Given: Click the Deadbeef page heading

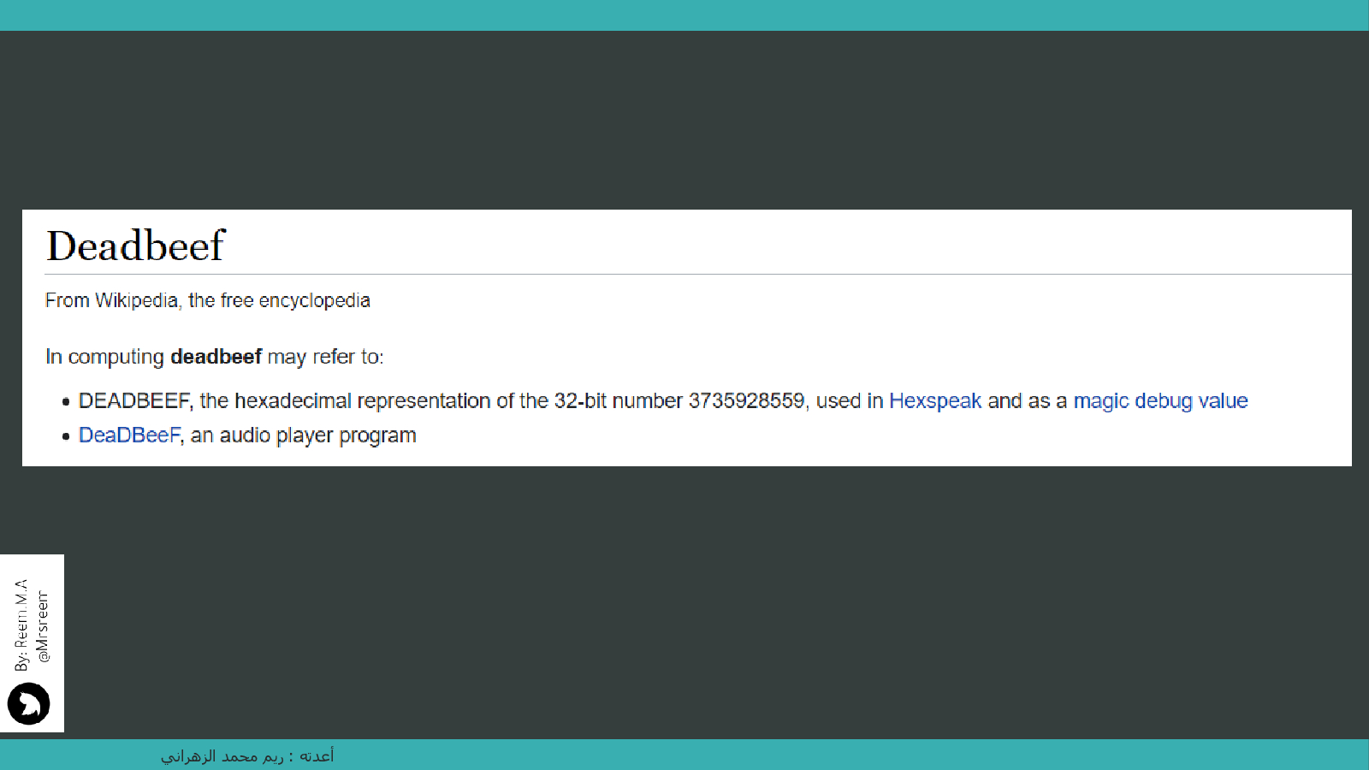Looking at the screenshot, I should tap(135, 246).
